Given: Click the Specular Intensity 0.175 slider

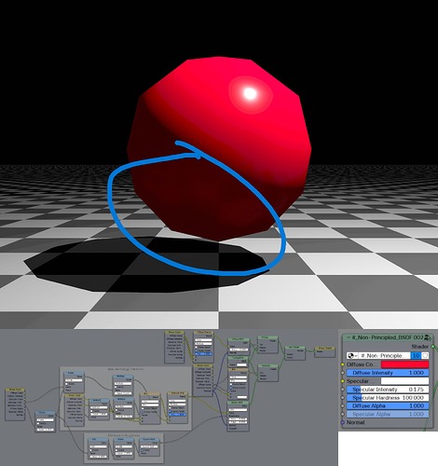Looking at the screenshot, I should point(388,390).
